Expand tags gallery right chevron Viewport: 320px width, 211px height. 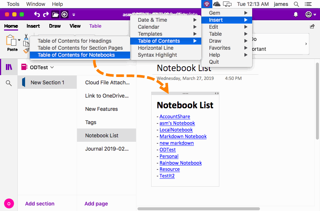(x=306, y=44)
